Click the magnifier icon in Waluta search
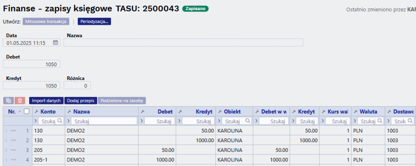416x166 pixels. point(379,121)
